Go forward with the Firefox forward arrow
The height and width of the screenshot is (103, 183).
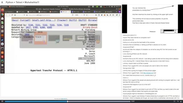[9, 15]
